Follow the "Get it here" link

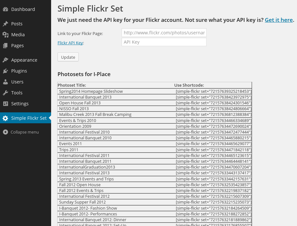(x=279, y=20)
